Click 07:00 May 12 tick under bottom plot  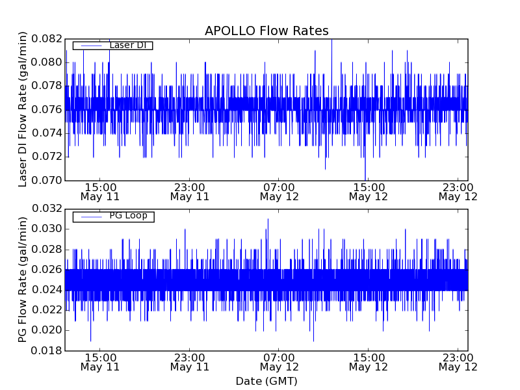(279, 362)
